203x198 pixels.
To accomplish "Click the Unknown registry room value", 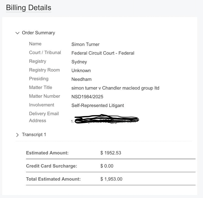I will tap(81, 71).
